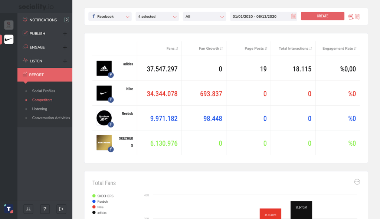Screen dimensions: 380x219
Task: Click the Report chart icon
Action: point(25,74)
